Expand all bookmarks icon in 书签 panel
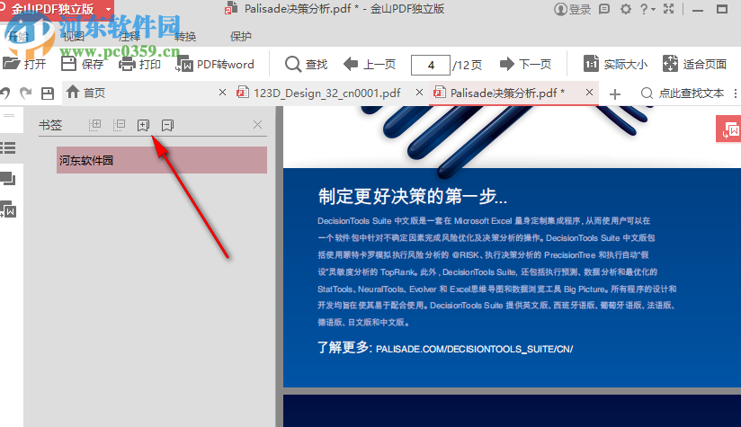741x427 pixels. coord(95,125)
